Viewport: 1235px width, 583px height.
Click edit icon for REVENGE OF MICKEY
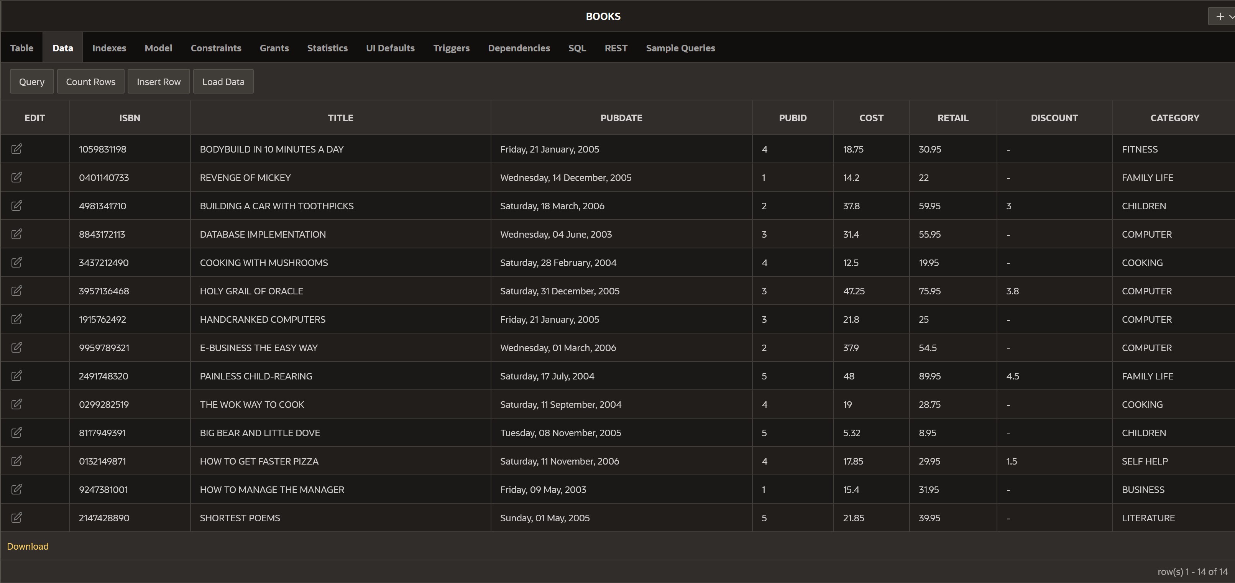[16, 177]
